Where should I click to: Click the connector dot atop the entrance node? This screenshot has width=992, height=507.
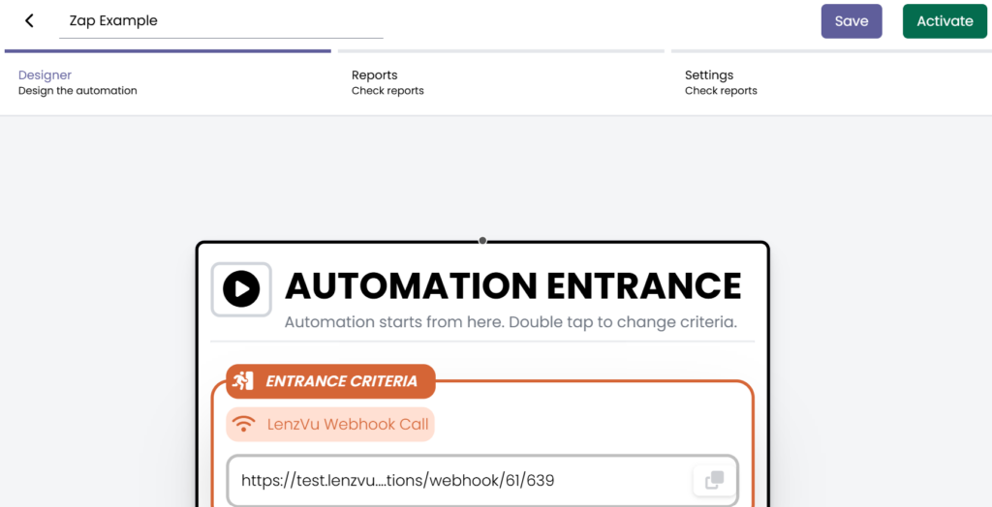click(x=482, y=241)
